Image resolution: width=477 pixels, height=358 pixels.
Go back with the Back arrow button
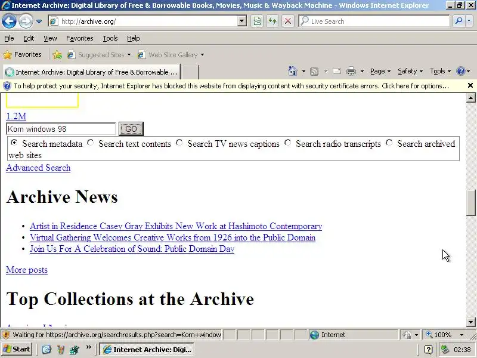(x=9, y=21)
